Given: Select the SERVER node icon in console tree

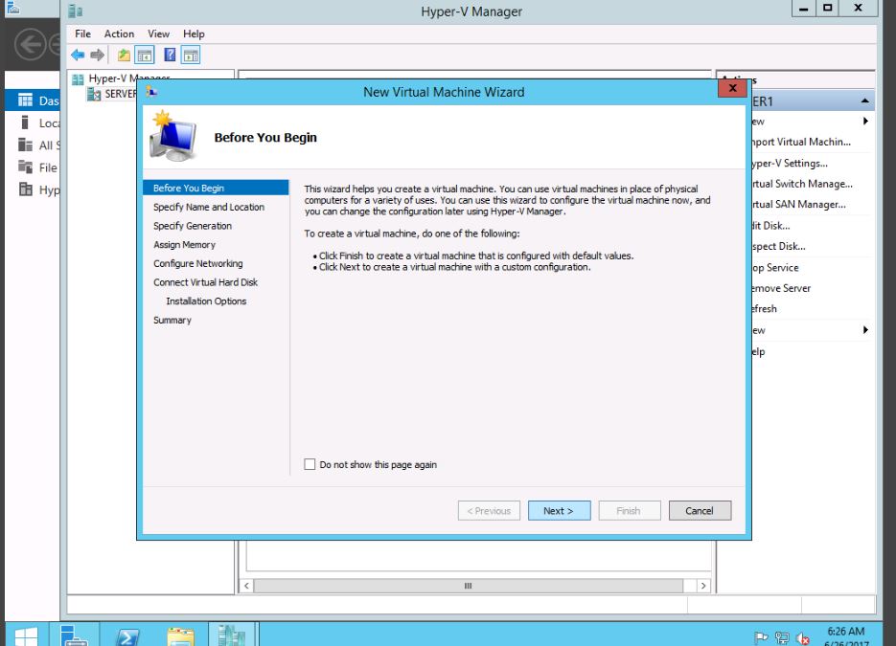Looking at the screenshot, I should click(x=94, y=94).
